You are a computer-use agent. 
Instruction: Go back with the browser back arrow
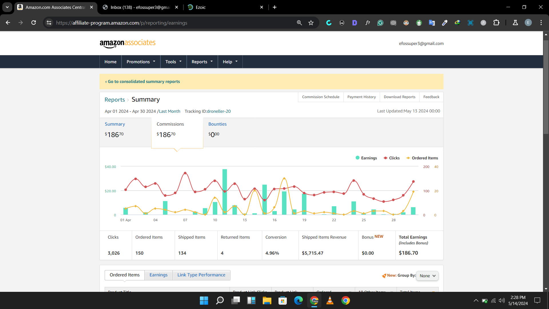tap(8, 23)
